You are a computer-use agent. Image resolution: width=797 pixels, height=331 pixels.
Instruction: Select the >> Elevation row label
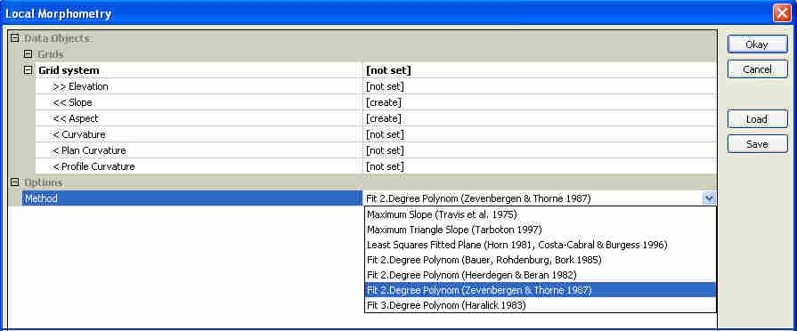[80, 86]
